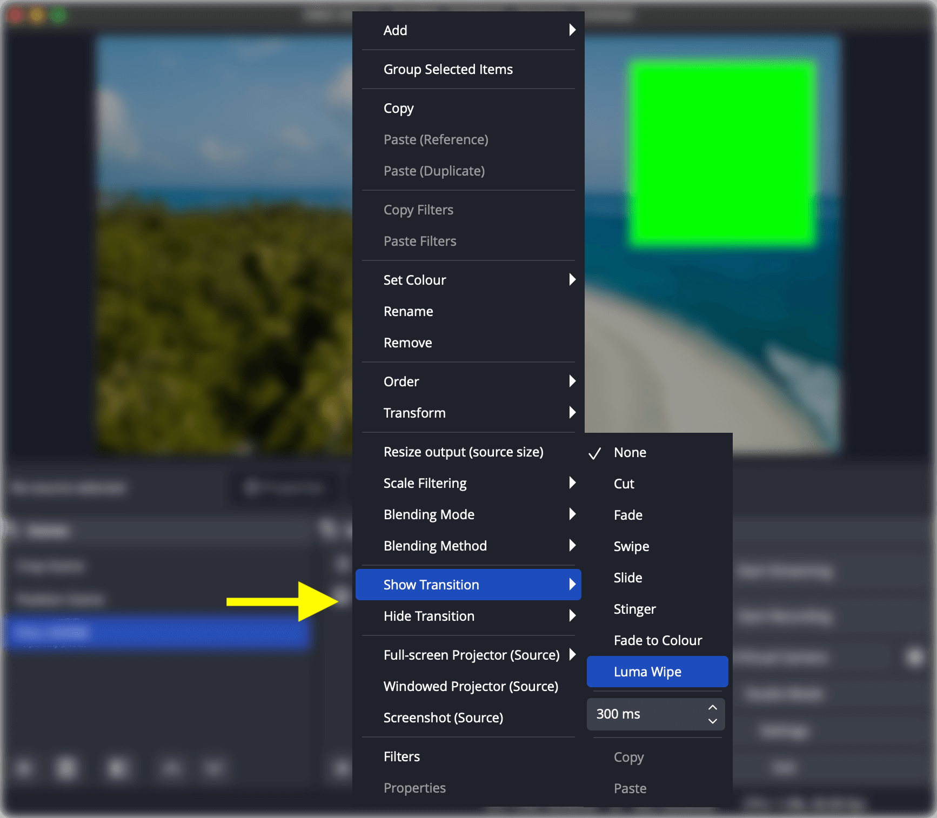The width and height of the screenshot is (937, 818).
Task: Choose the Fade show transition
Action: coord(628,515)
